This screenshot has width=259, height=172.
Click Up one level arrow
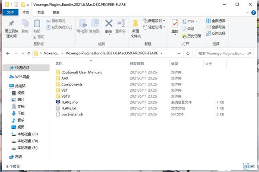pos(29,54)
